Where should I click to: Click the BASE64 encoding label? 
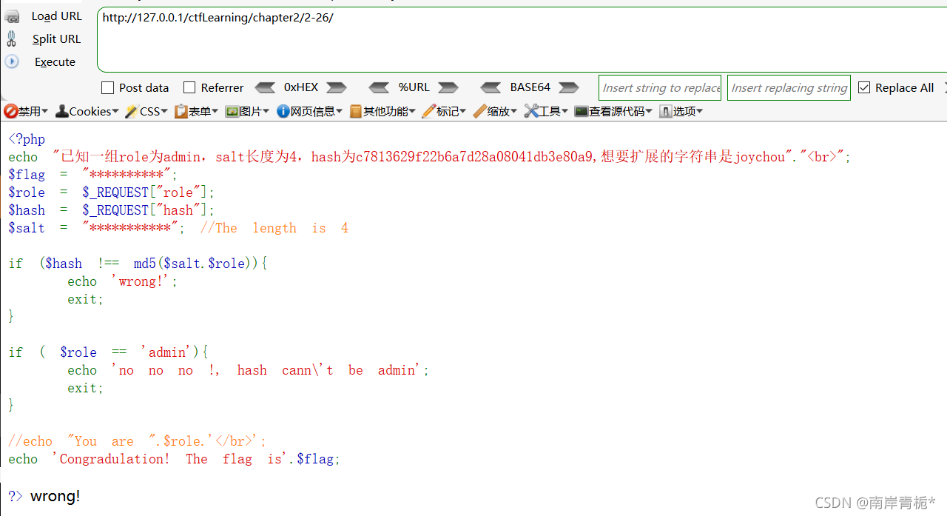click(x=530, y=87)
